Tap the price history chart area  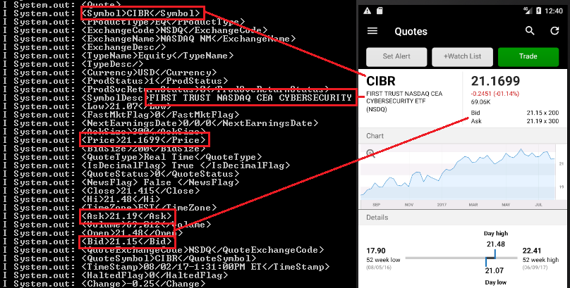(457, 171)
